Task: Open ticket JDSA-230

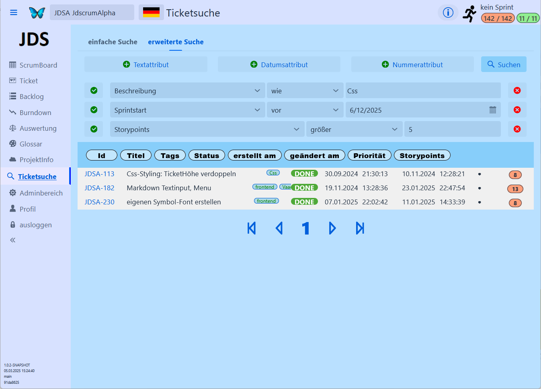Action: click(99, 202)
